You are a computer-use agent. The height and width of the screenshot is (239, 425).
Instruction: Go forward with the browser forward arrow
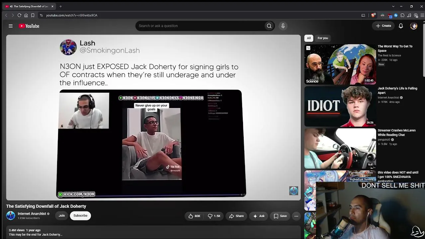tap(13, 15)
